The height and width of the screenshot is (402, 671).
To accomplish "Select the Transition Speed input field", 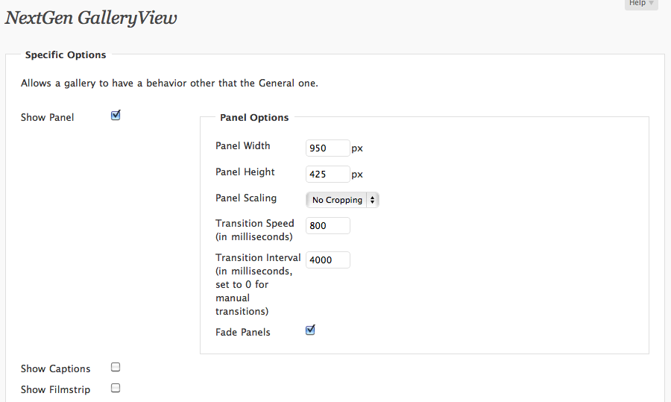I will click(x=328, y=226).
